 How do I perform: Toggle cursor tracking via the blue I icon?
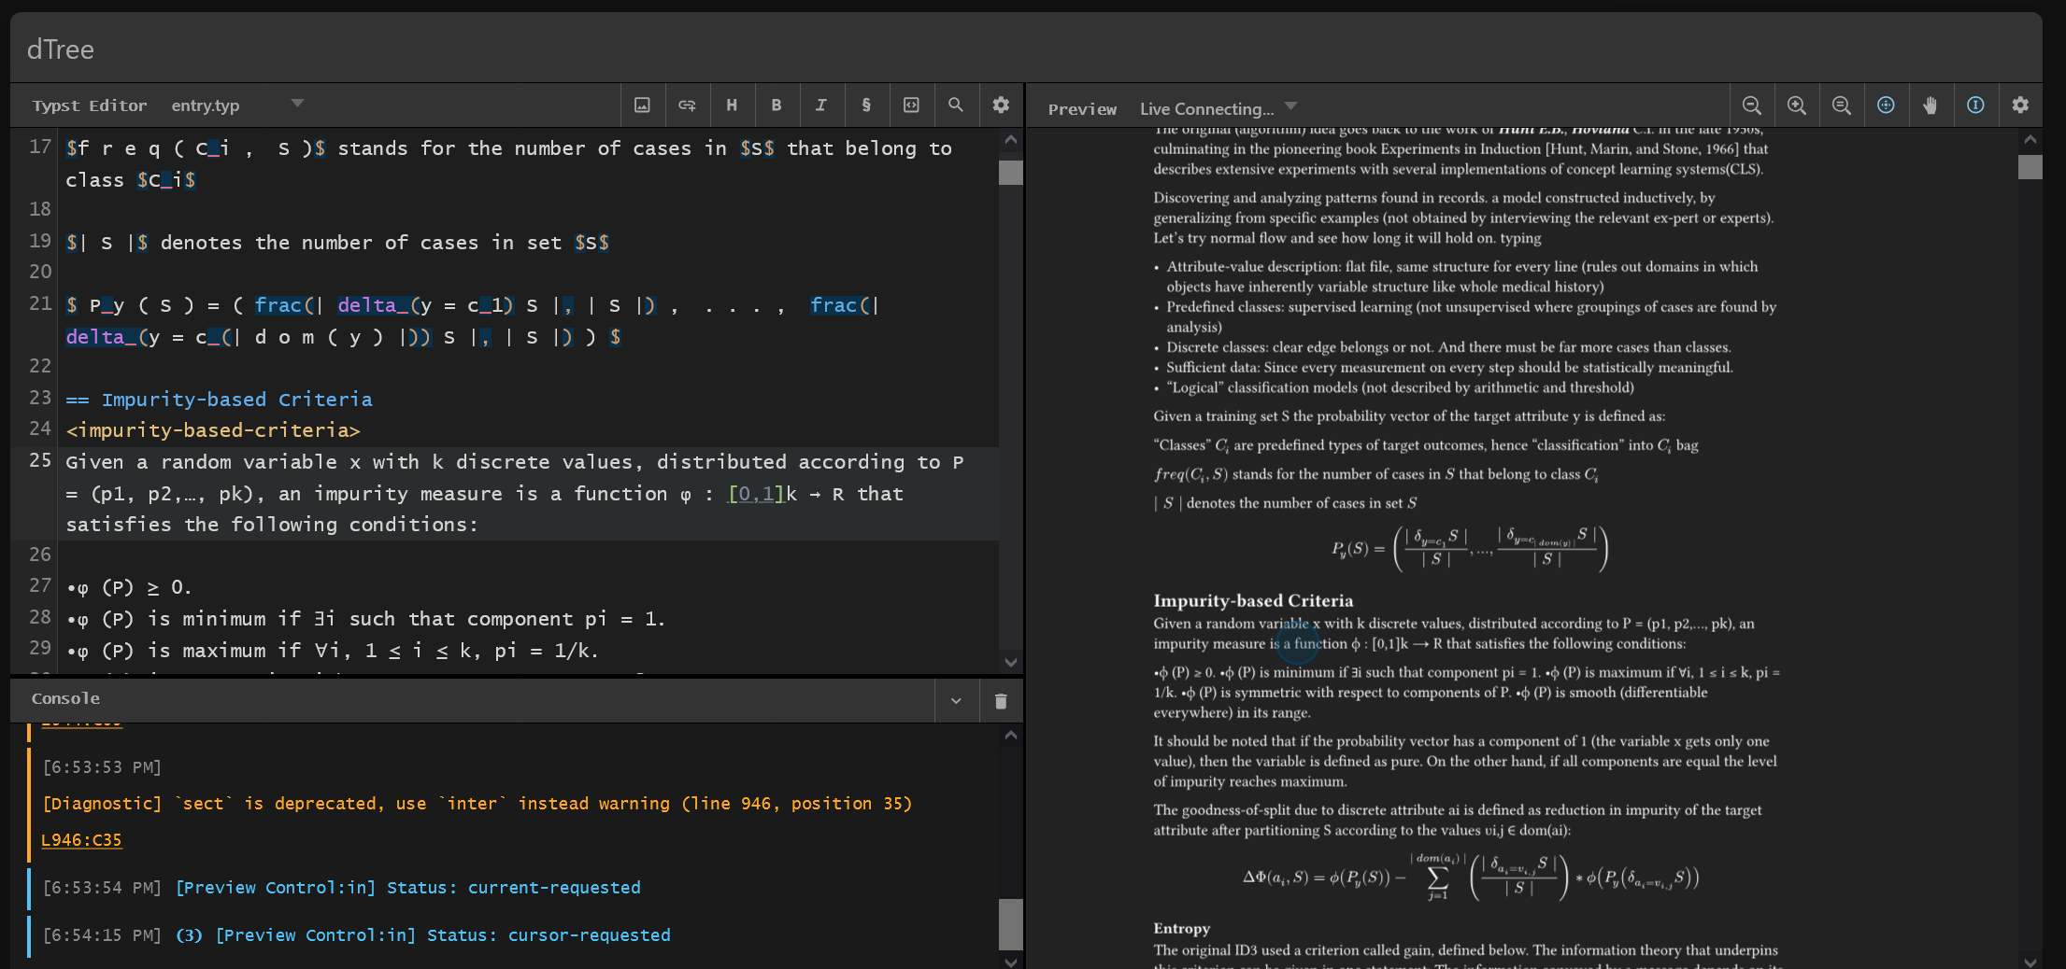[x=1975, y=105]
